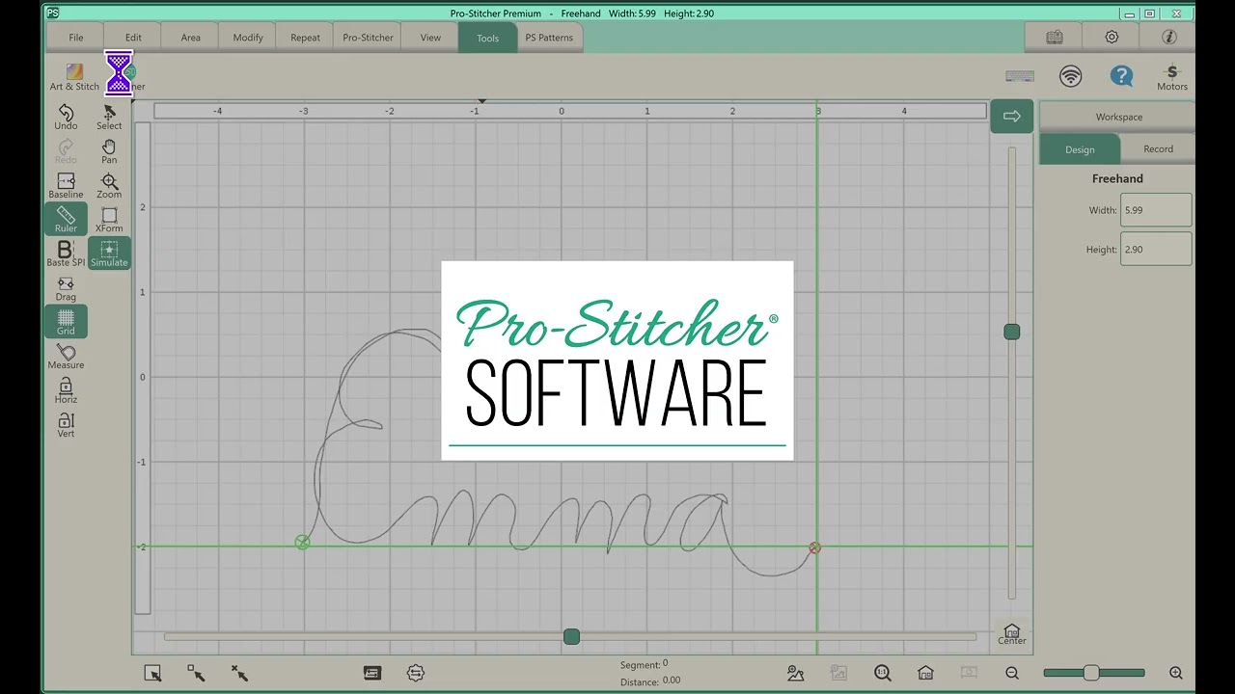Select the Tools tab
This screenshot has width=1235, height=694.
(x=488, y=38)
